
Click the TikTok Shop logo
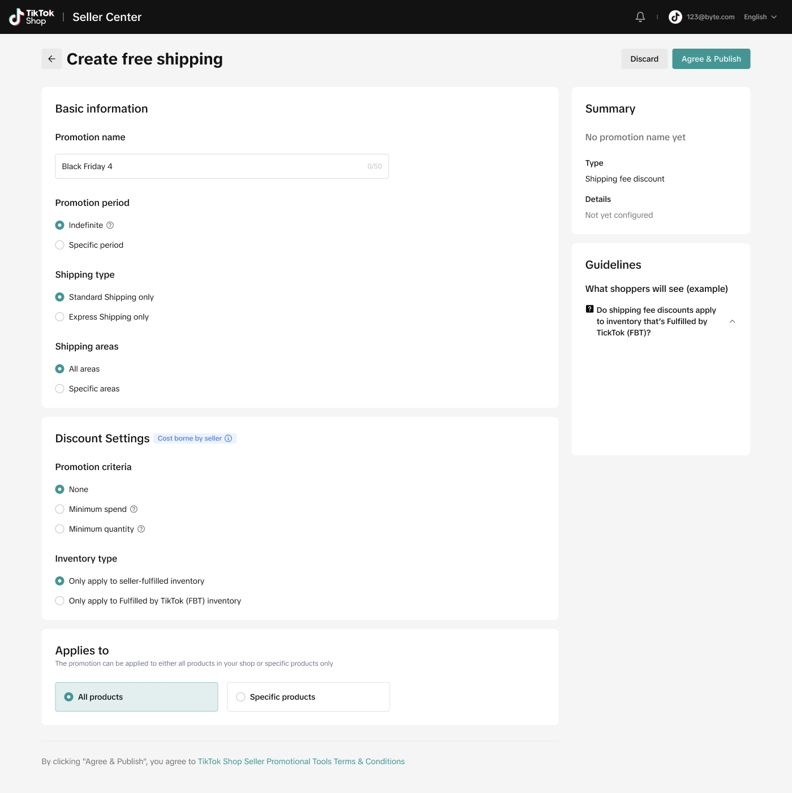coord(32,17)
